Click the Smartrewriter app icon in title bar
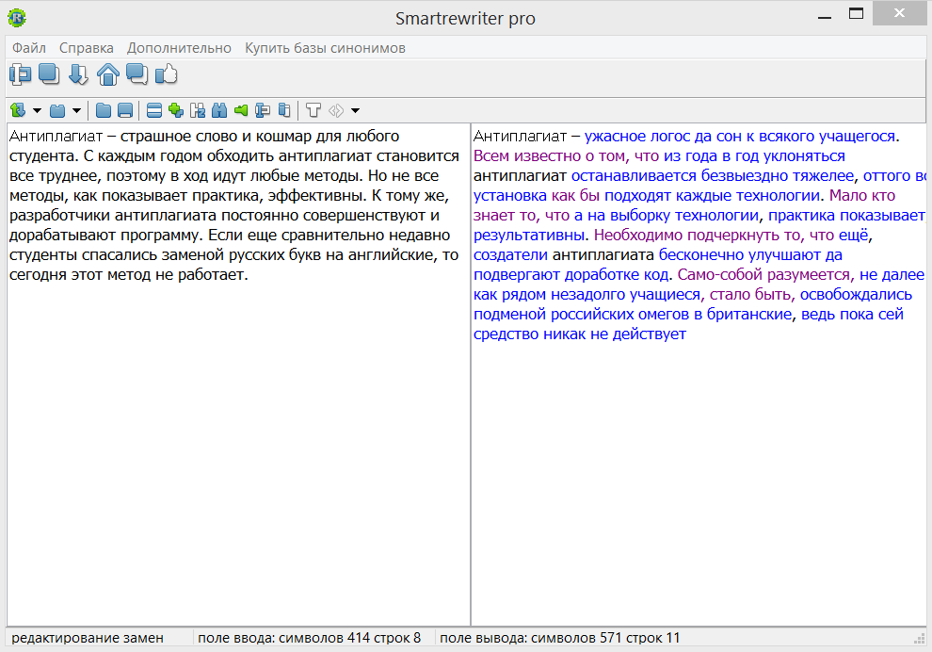The width and height of the screenshot is (932, 652). point(17,18)
